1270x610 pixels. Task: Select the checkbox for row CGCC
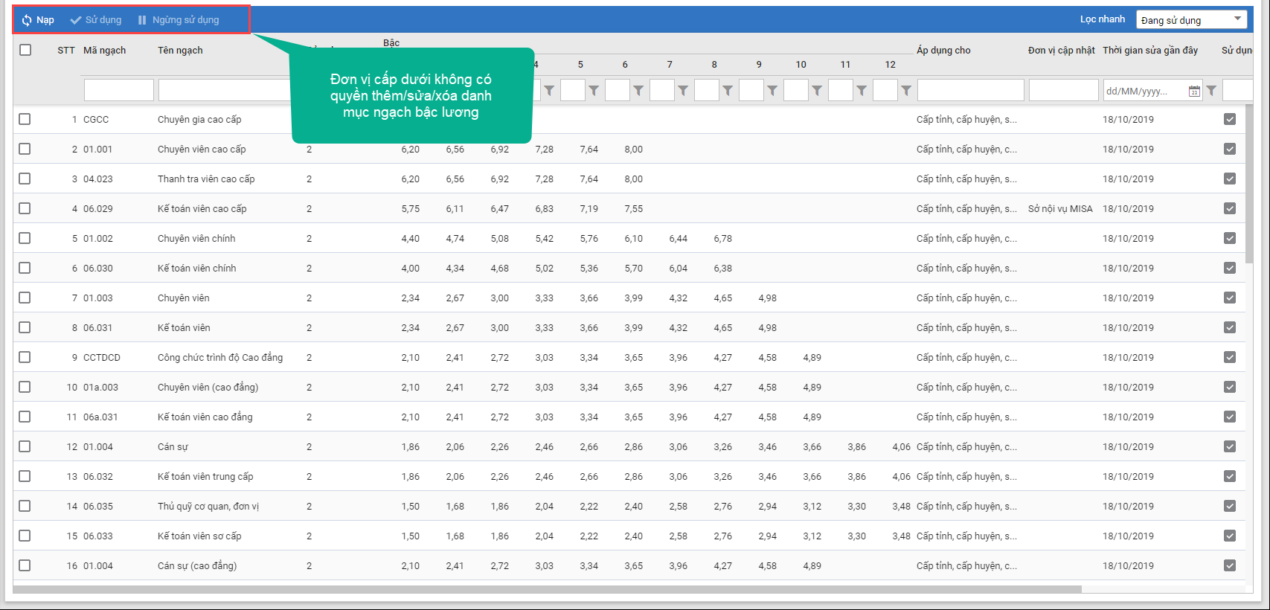click(x=25, y=119)
